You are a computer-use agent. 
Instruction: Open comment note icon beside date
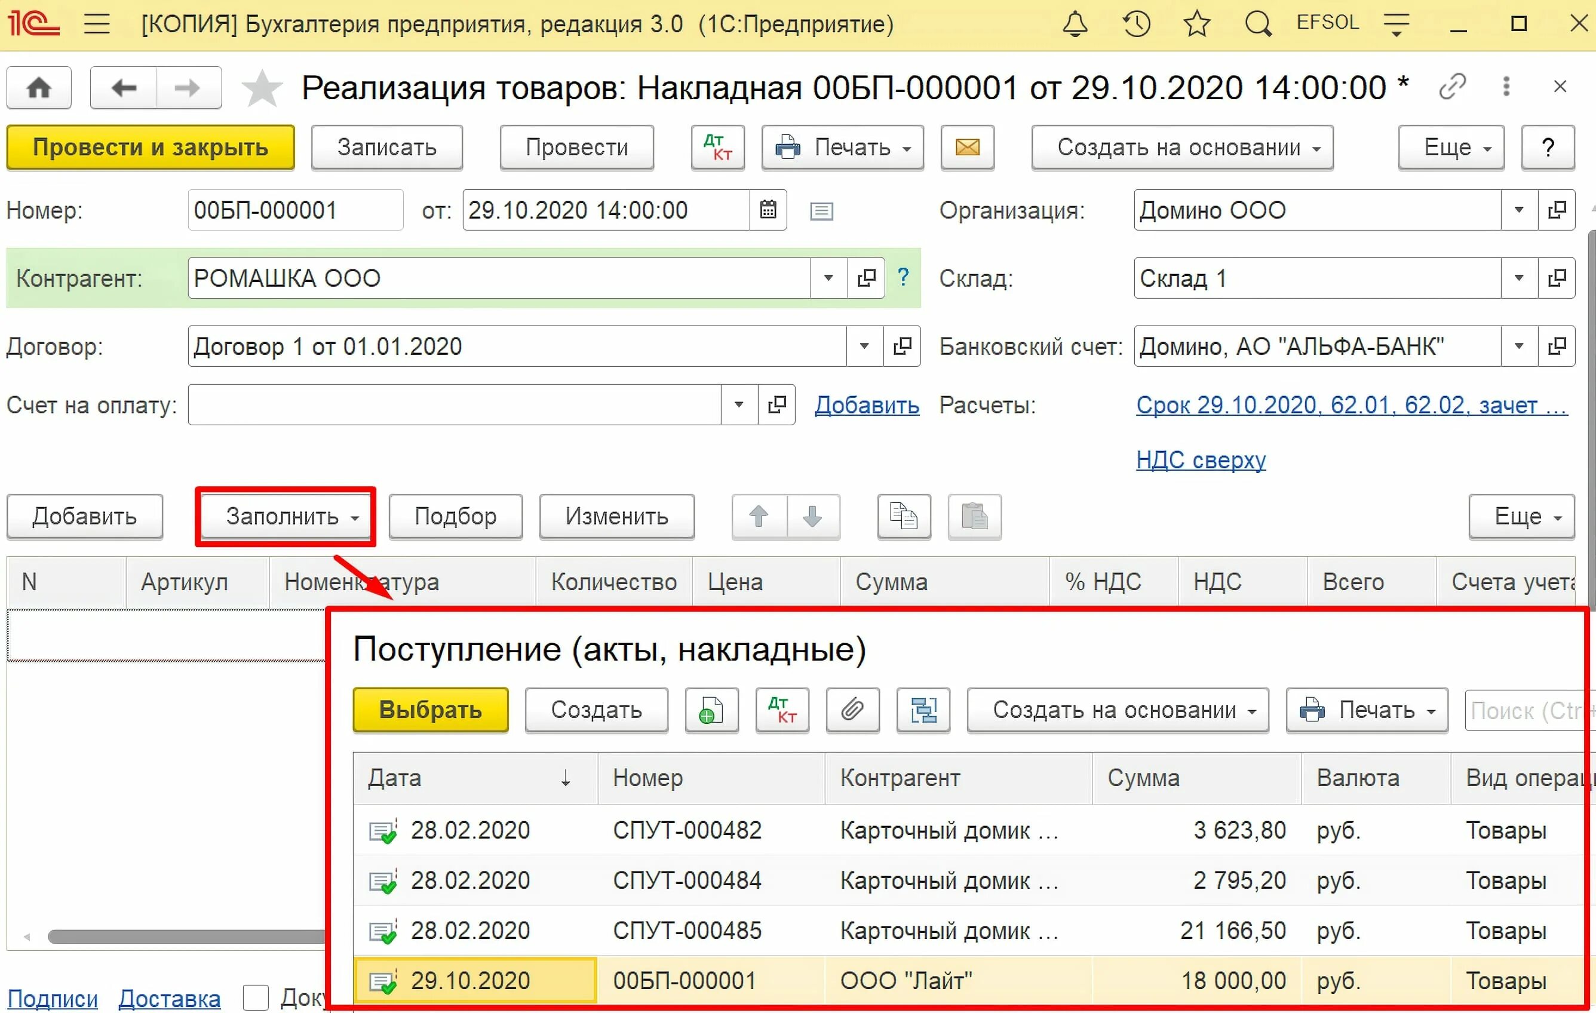[821, 211]
